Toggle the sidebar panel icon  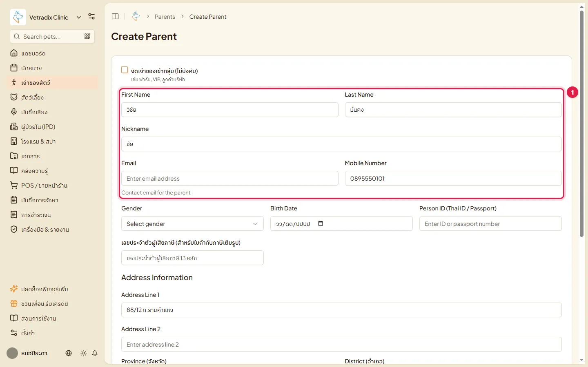115,16
